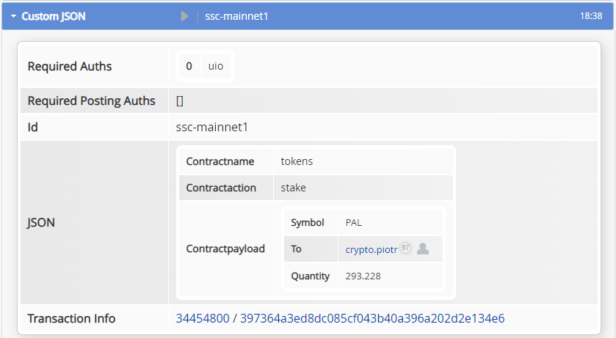
Task: Click the play triangle icon beside ssc-mainnet1
Action: pos(184,16)
